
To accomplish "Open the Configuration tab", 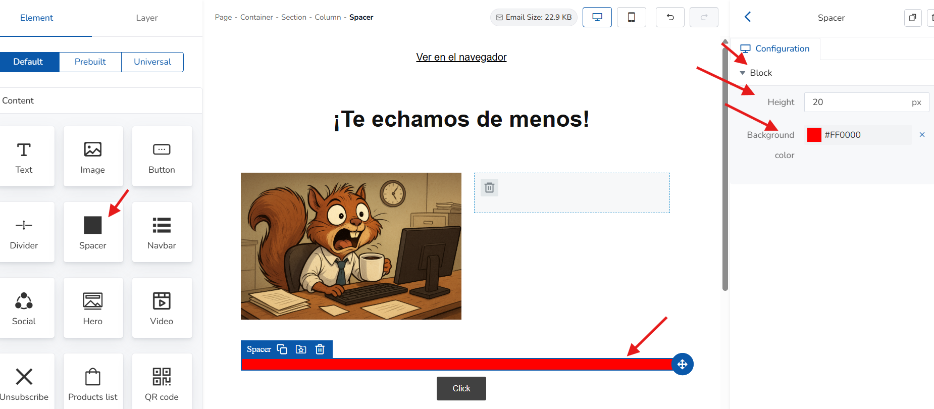I will tap(775, 48).
